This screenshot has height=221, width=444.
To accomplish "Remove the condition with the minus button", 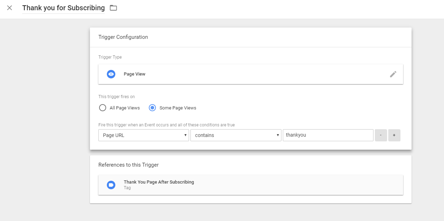I will tap(381, 135).
